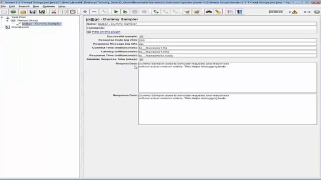The image size is (321, 180).
Task: Click the Open folder toolbar icon
Action: pyautogui.click(x=23, y=11)
